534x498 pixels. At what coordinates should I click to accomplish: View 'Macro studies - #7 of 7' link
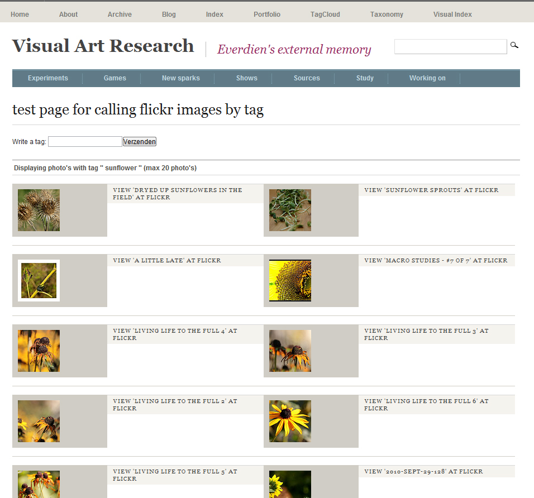pos(436,260)
